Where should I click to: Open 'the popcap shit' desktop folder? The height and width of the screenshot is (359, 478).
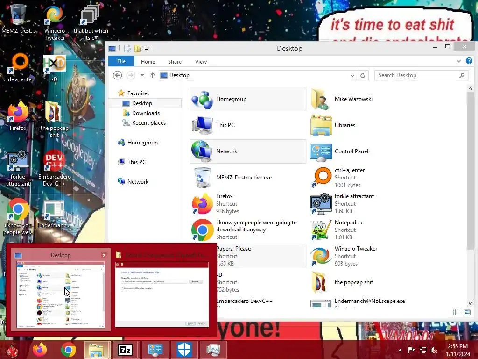point(54,120)
